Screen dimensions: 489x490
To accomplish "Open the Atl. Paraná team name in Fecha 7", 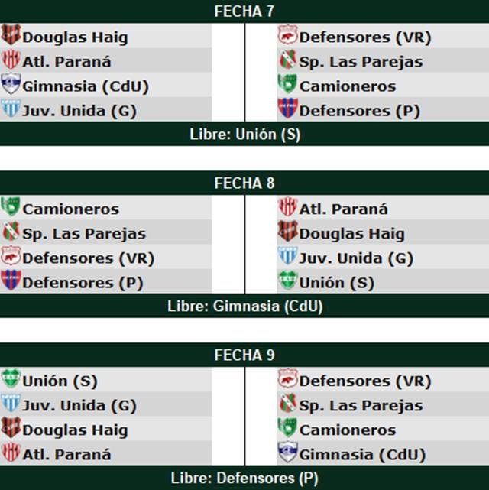I will (66, 61).
